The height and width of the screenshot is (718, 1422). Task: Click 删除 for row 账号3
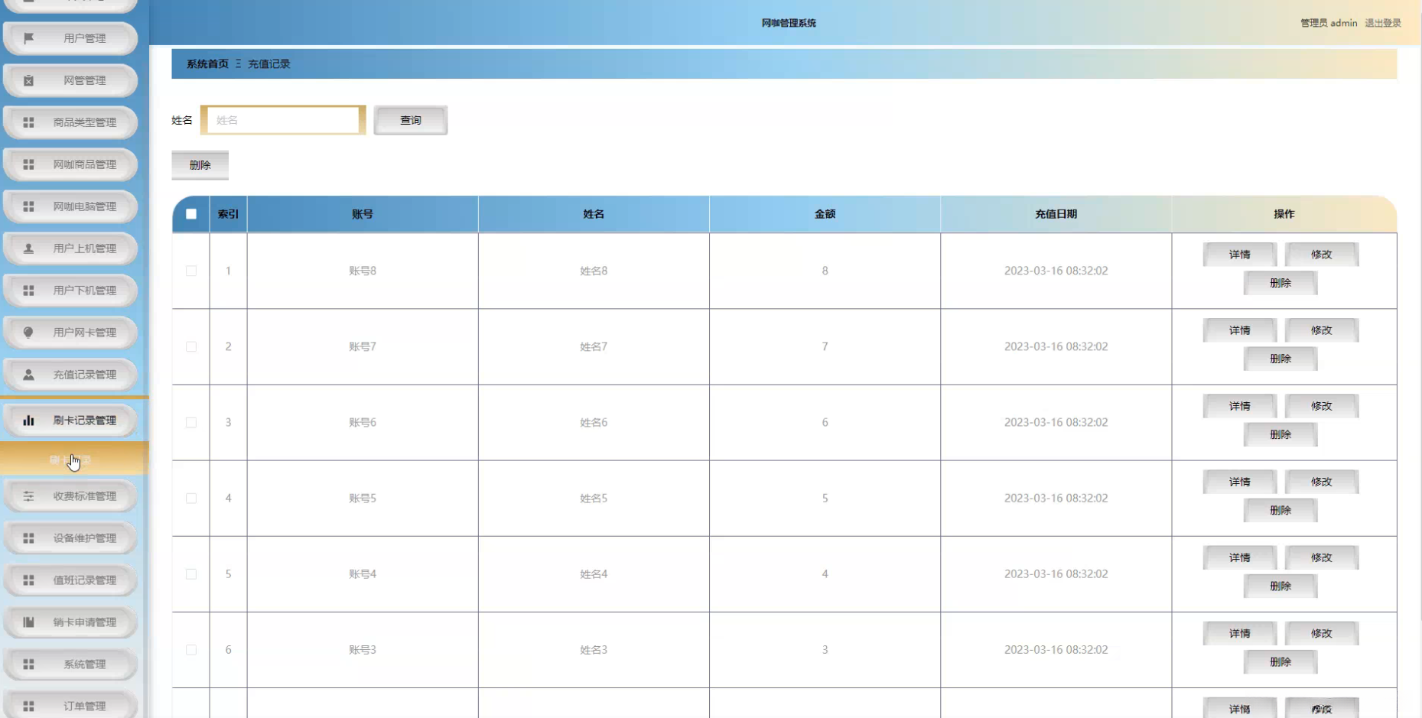pyautogui.click(x=1280, y=661)
